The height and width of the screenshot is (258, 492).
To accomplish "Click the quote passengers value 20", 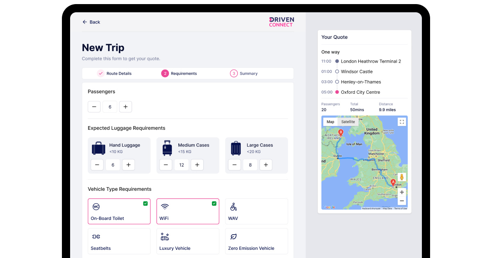I will 324,110.
